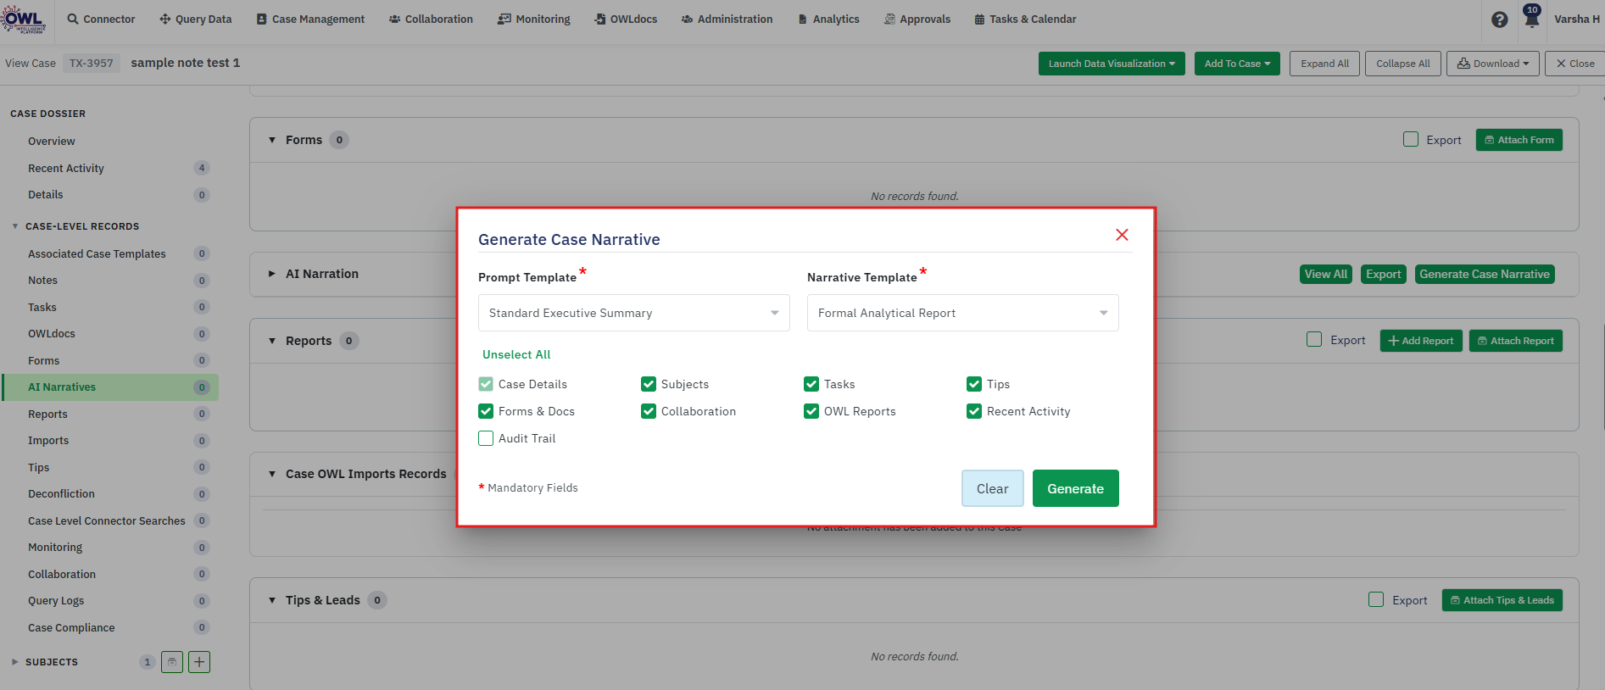Toggle the Case Details checkbox

click(x=486, y=384)
